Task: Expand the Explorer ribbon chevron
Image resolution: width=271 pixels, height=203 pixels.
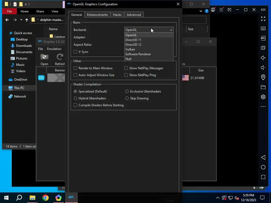Action: [201, 11]
